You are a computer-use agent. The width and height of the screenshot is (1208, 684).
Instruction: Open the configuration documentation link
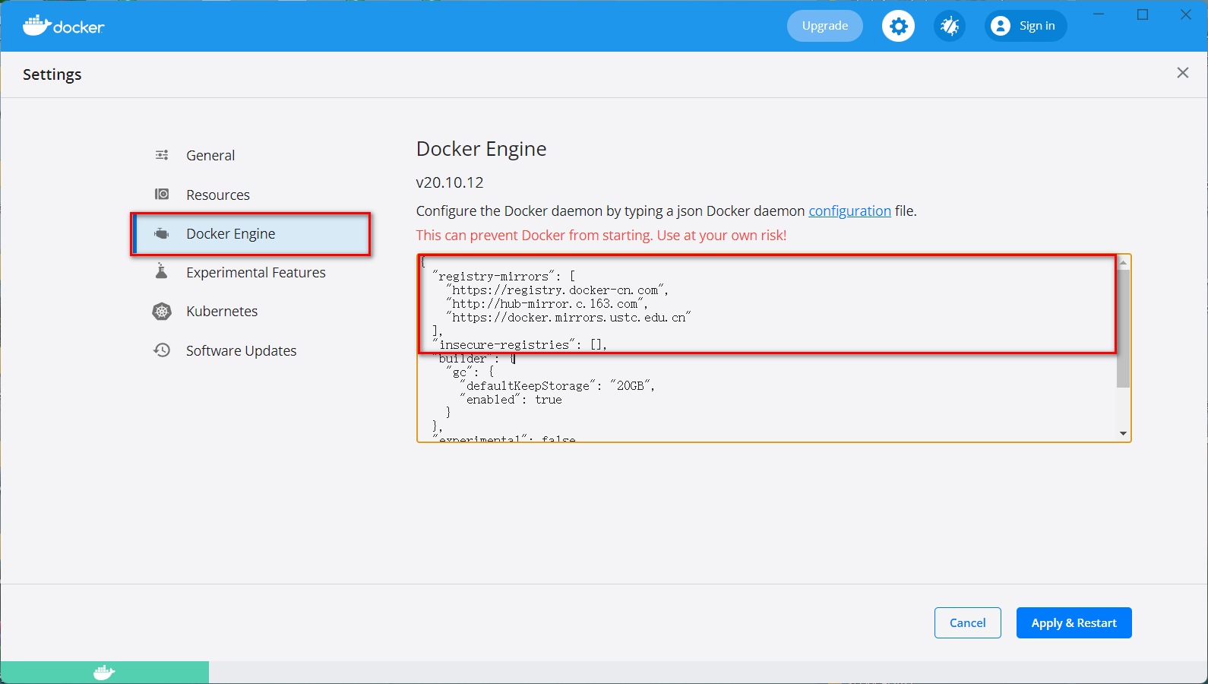(x=849, y=211)
